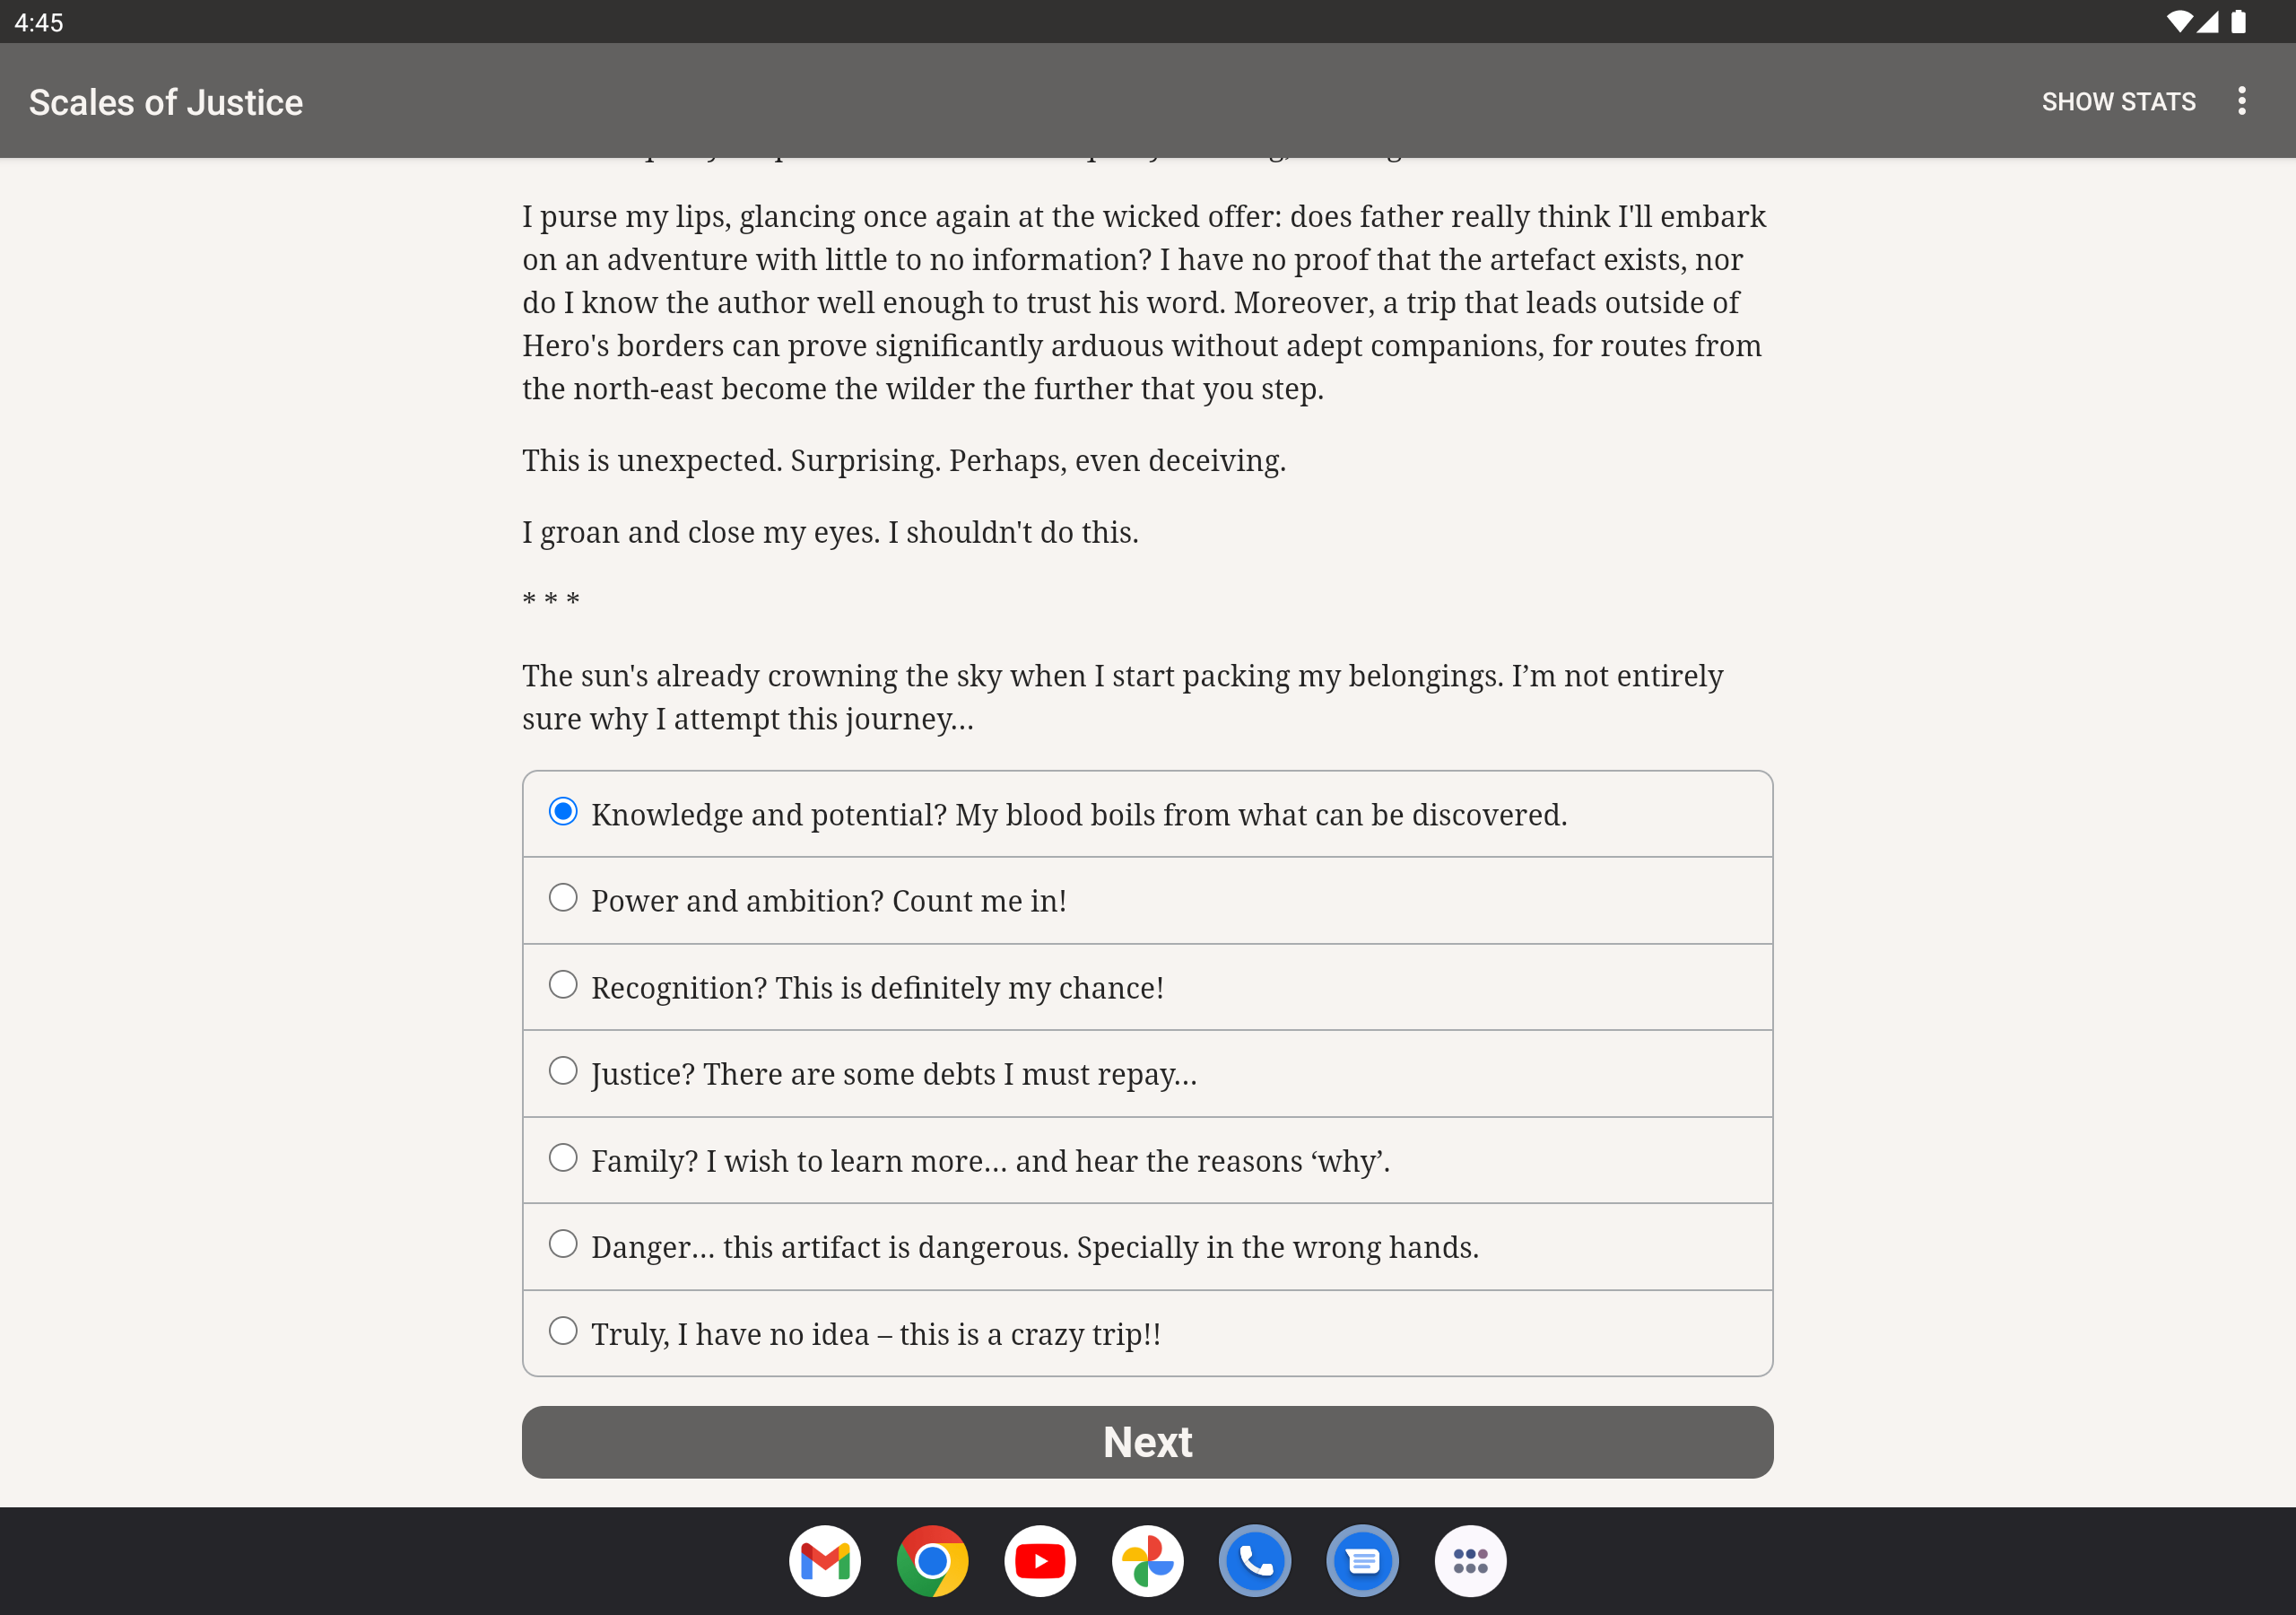Open Google Photos from the dock

click(x=1147, y=1560)
